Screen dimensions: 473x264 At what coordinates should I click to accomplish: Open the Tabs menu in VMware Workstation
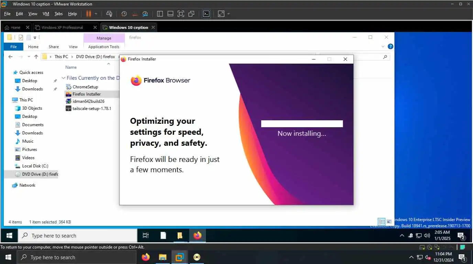[58, 14]
